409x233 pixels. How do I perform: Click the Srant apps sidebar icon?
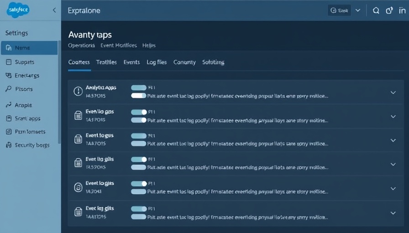tap(9, 118)
